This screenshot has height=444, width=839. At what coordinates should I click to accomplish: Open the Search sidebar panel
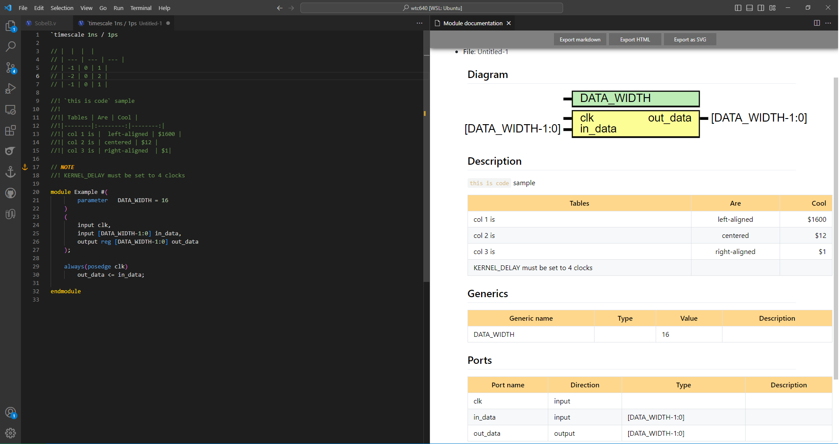tap(10, 47)
